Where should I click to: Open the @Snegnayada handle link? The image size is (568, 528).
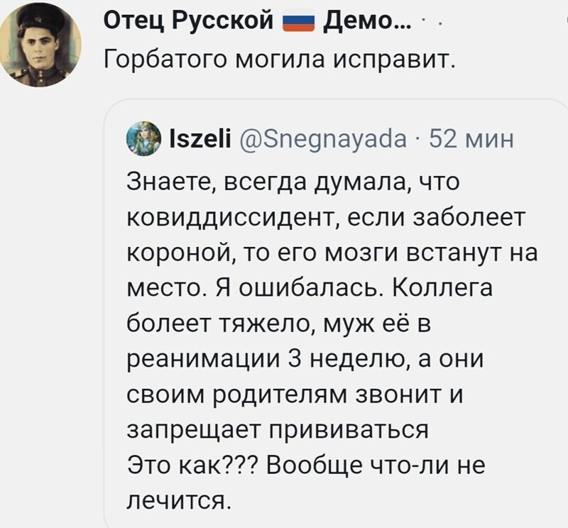click(x=323, y=140)
